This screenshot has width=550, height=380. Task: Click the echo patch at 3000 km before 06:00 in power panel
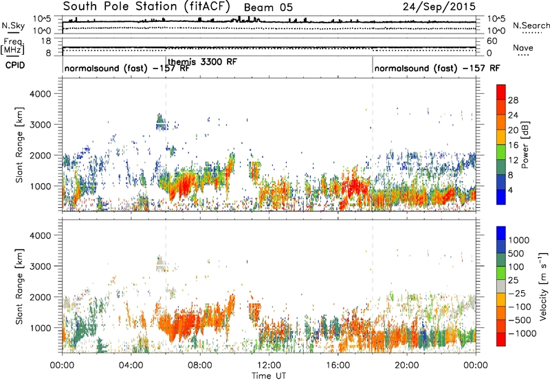tap(160, 121)
